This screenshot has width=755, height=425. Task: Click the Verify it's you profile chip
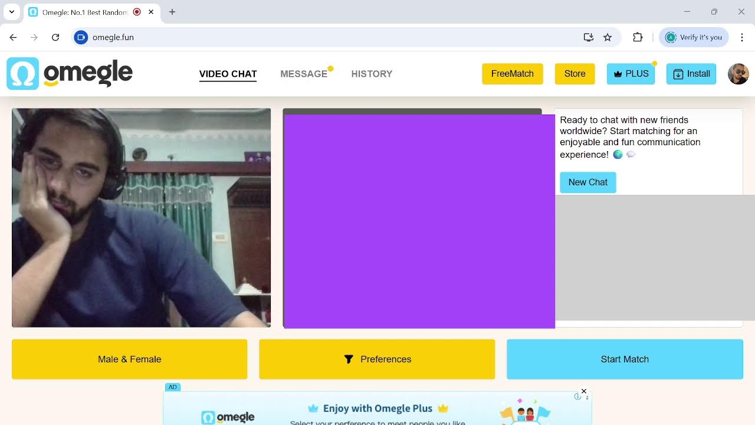[x=694, y=37]
